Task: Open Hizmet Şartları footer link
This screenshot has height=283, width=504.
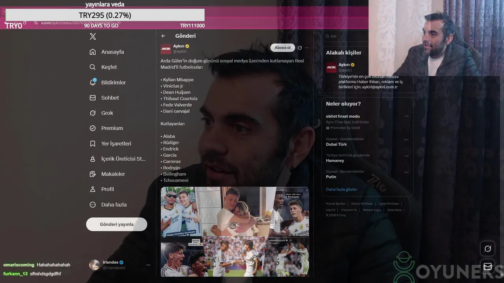Action: coord(335,204)
